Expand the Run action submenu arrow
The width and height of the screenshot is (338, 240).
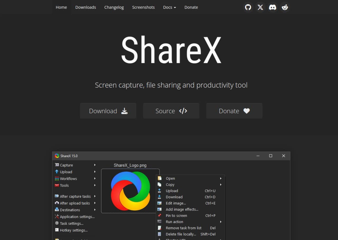(220, 222)
